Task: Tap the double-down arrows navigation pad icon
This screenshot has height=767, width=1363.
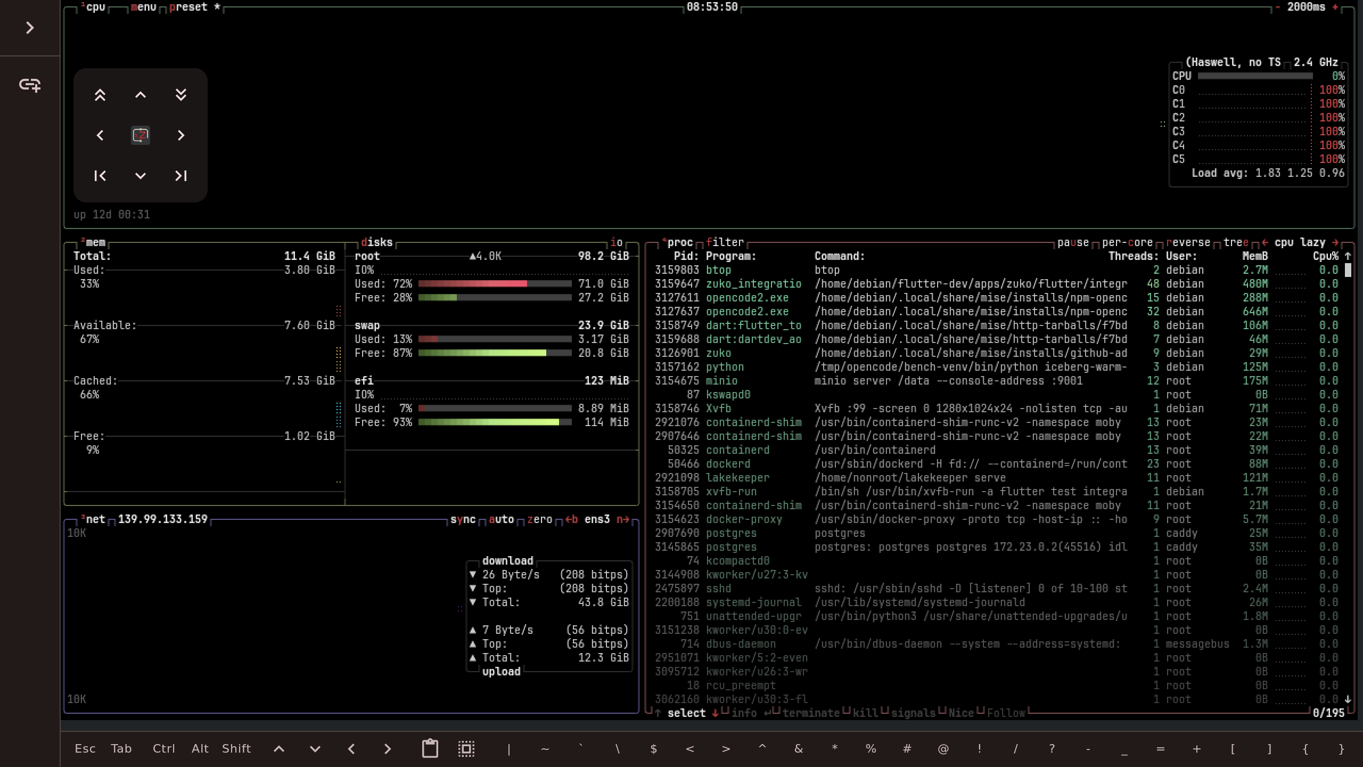Action: pos(181,95)
